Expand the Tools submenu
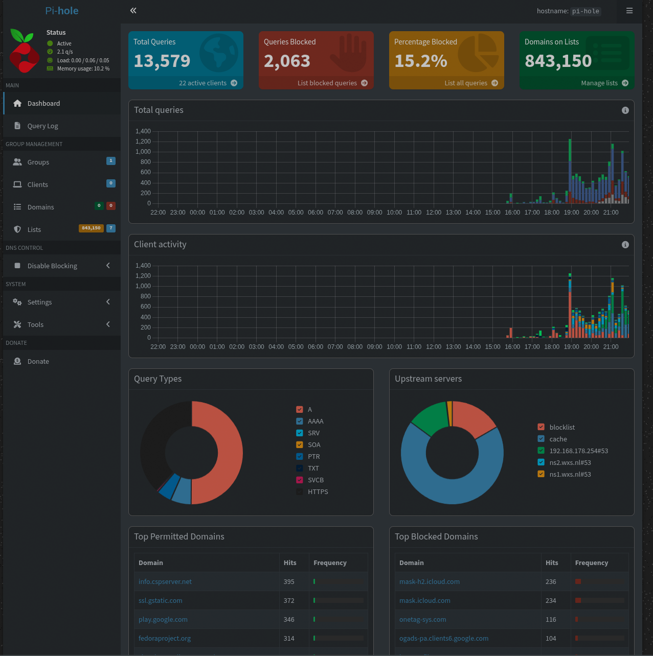Image resolution: width=653 pixels, height=656 pixels. pos(108,324)
